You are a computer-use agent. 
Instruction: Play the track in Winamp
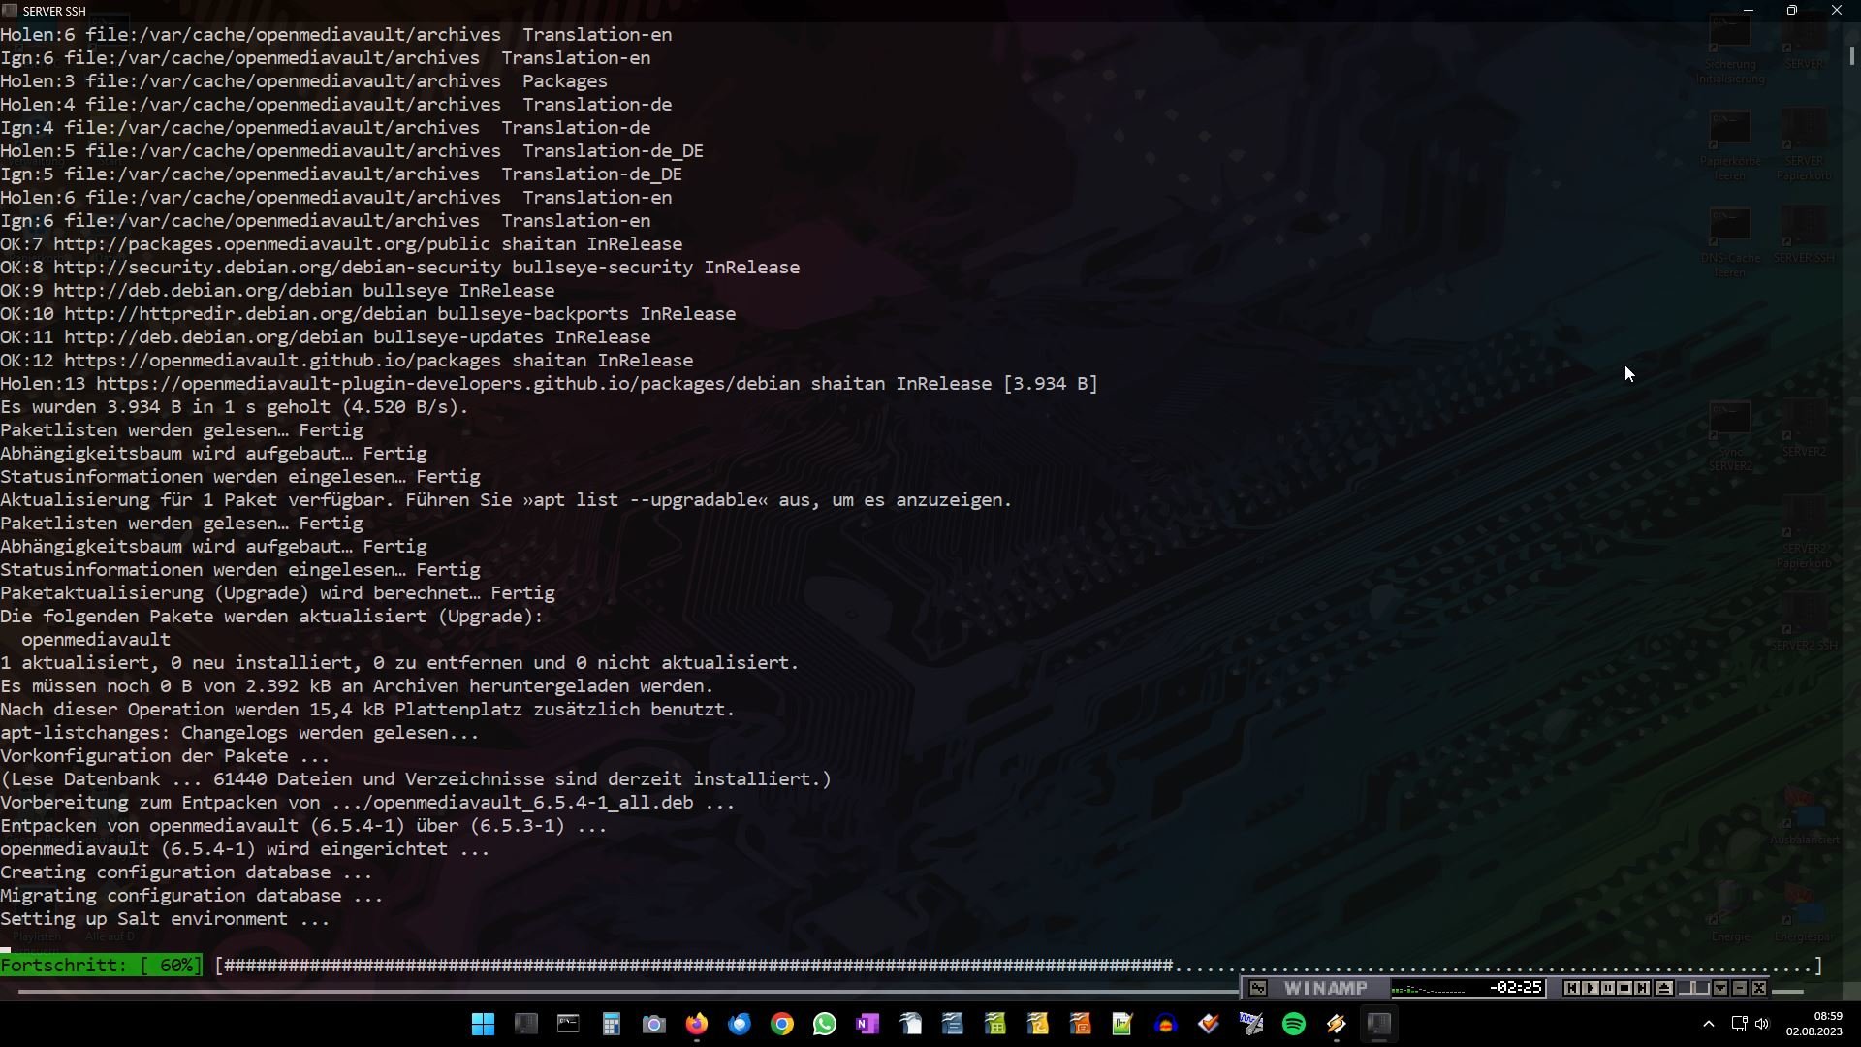1591,988
